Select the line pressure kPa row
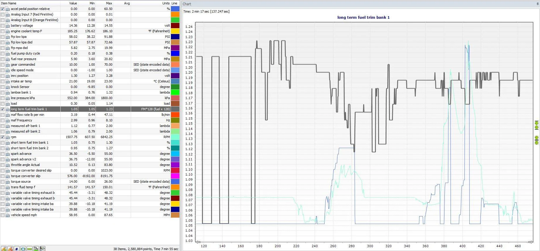540x251 pixels. tap(90, 98)
